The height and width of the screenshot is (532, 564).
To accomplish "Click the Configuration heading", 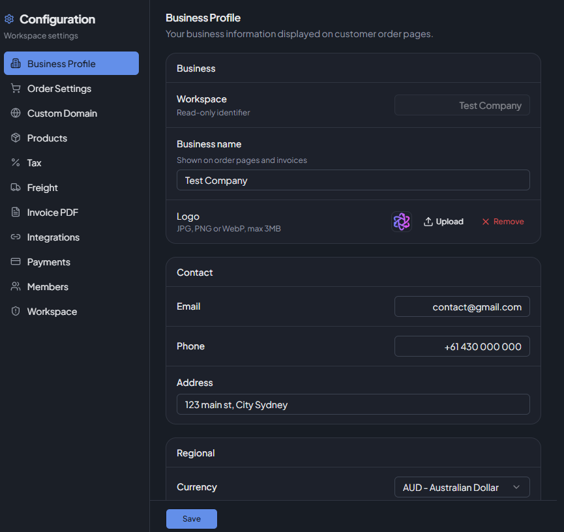I will pyautogui.click(x=57, y=19).
